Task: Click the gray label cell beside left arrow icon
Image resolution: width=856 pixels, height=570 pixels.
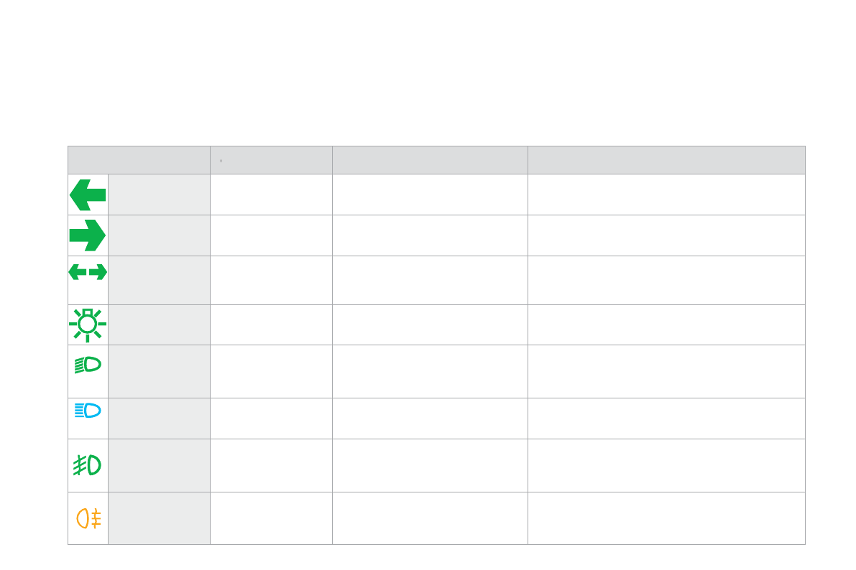Action: (x=159, y=195)
